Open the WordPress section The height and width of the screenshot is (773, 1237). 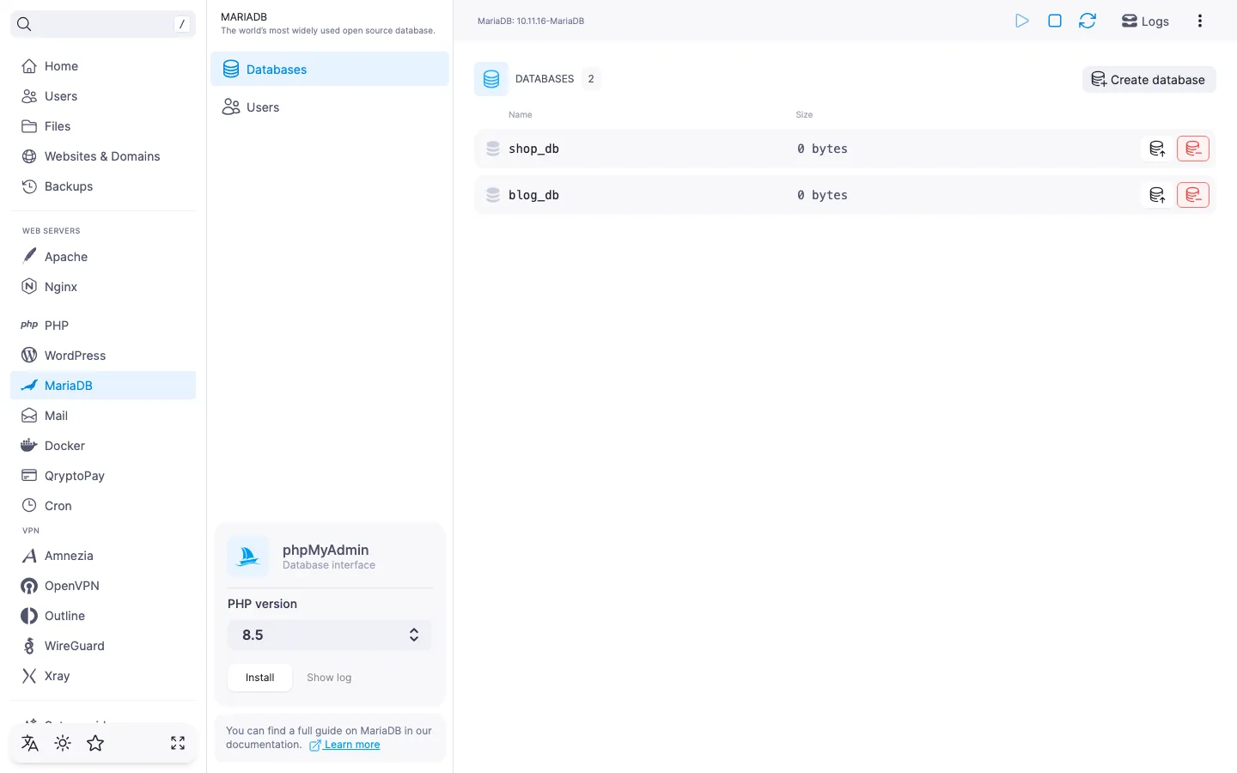(x=103, y=356)
